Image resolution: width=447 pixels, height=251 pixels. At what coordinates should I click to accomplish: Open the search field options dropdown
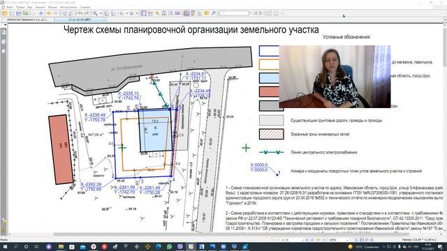click(x=250, y=13)
